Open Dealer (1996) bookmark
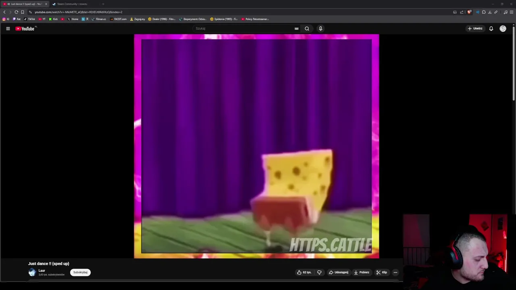This screenshot has width=516, height=290. click(162, 19)
